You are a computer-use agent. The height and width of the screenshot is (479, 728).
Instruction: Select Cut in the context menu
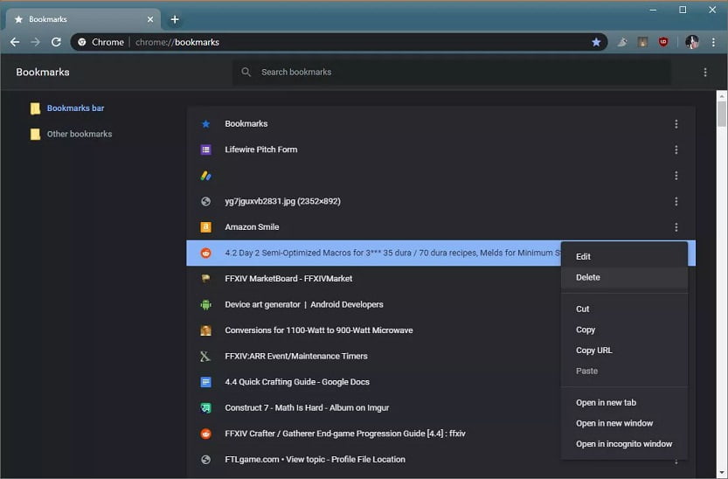625,309
